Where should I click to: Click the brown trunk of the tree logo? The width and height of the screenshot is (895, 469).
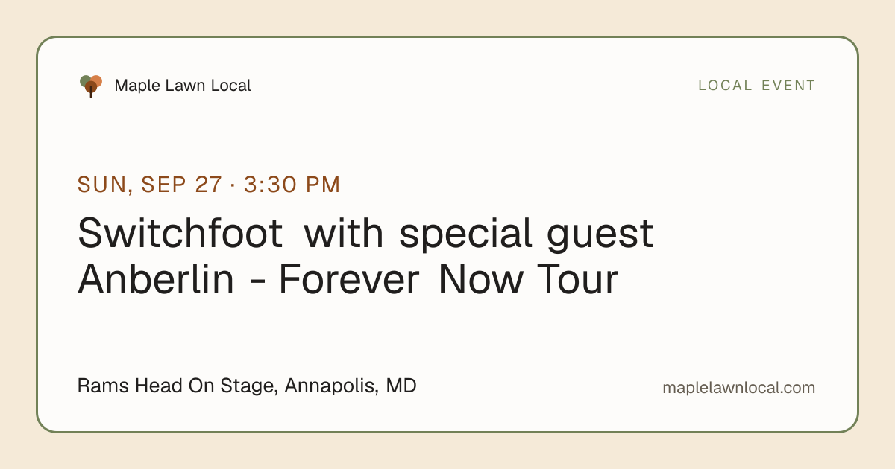(x=91, y=92)
